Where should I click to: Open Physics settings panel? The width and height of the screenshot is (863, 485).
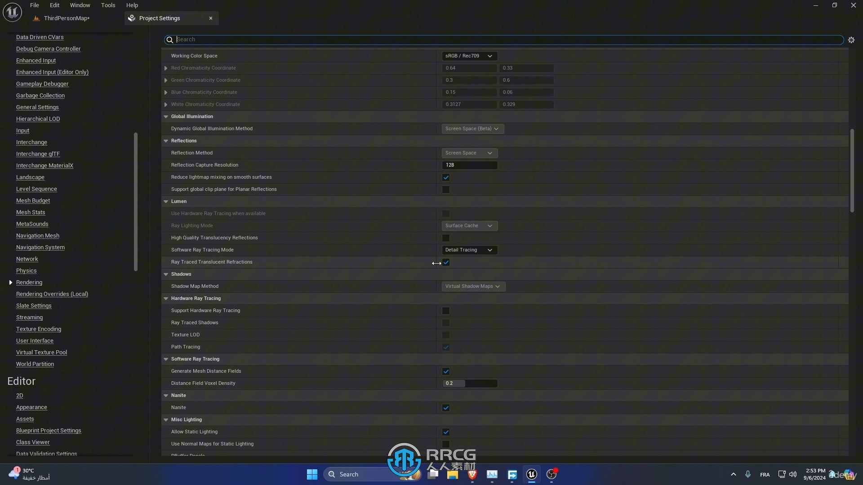pyautogui.click(x=27, y=270)
